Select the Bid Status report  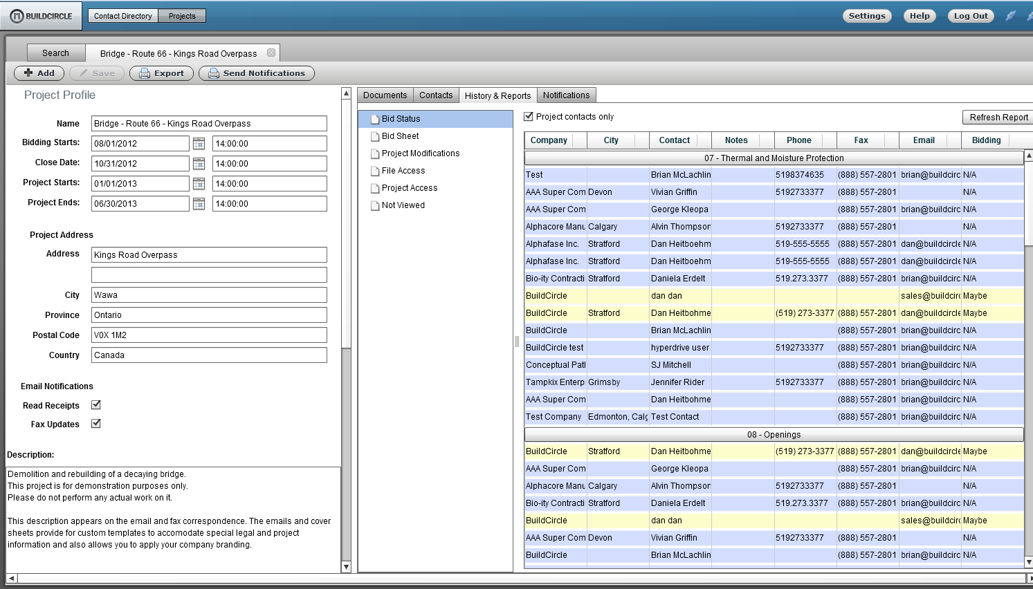pos(435,119)
